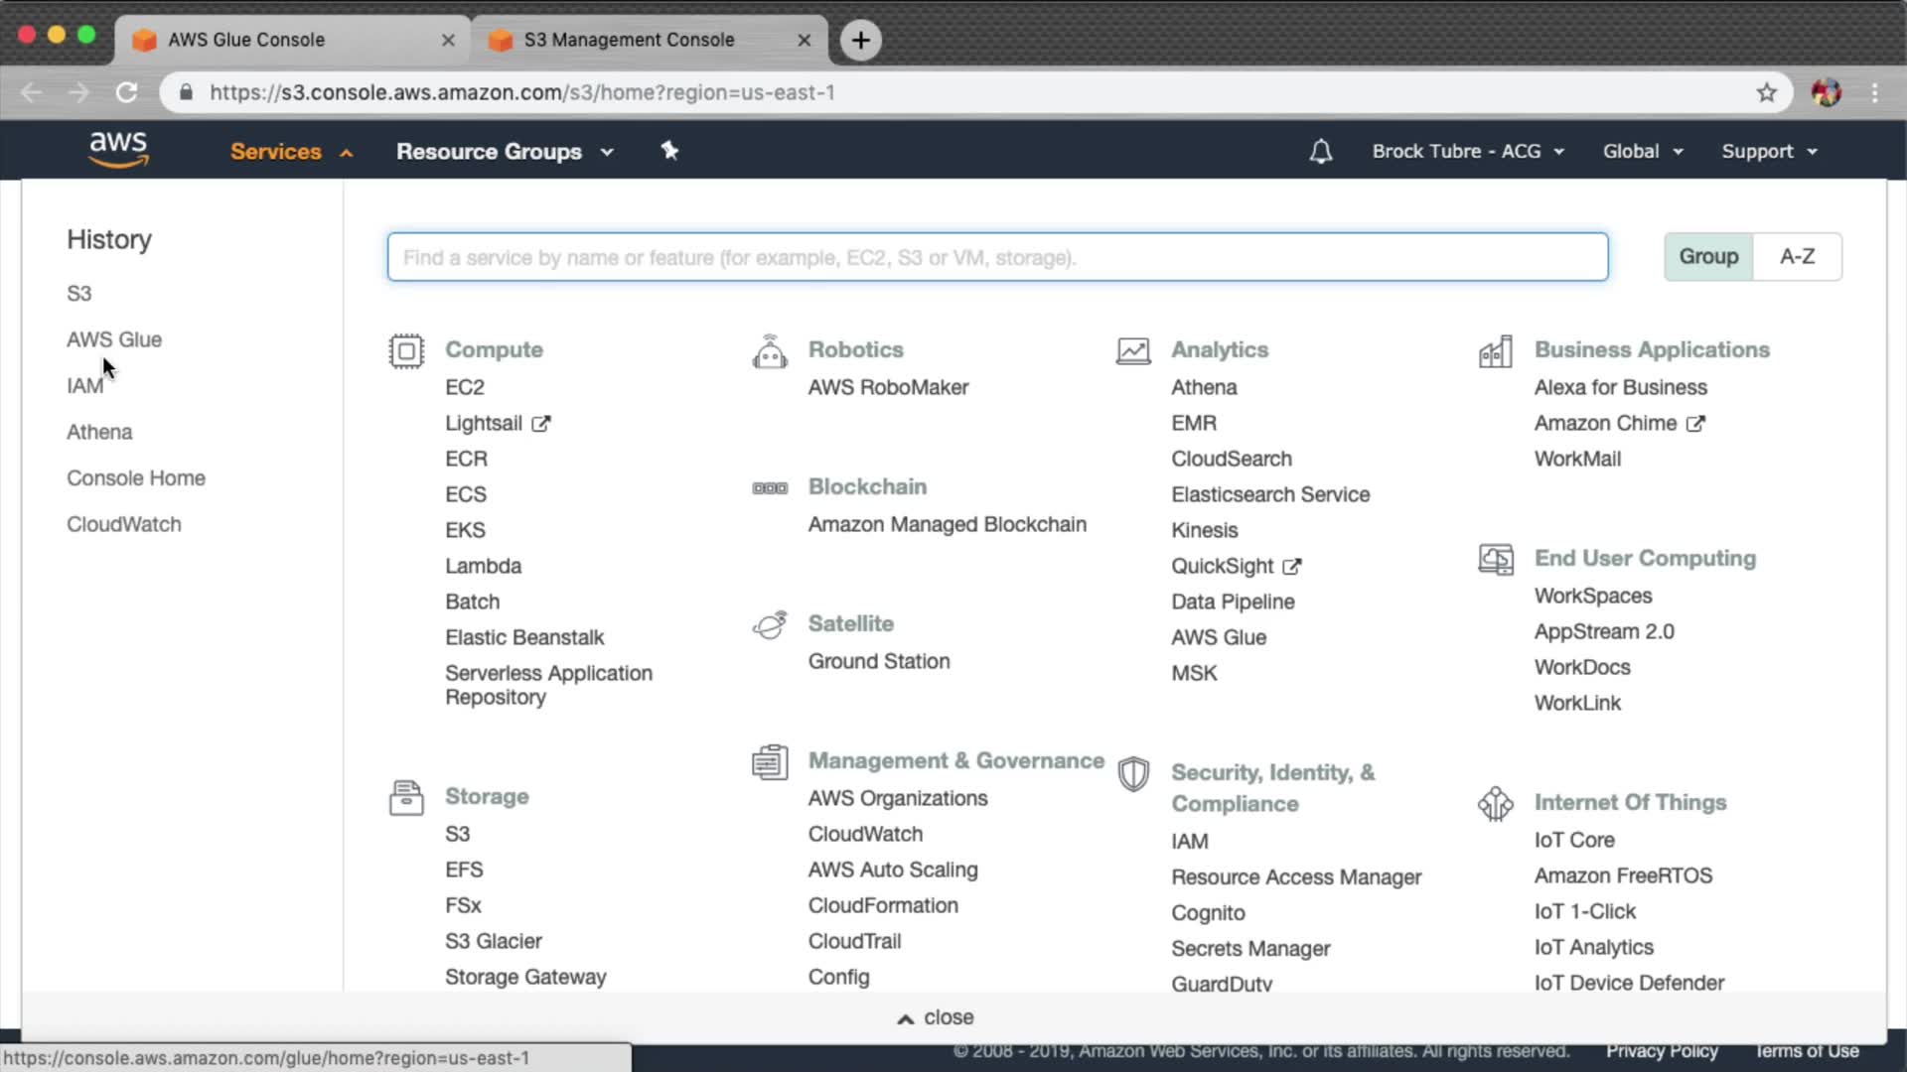
Task: Open the Athena service under Analytics
Action: (x=1204, y=387)
